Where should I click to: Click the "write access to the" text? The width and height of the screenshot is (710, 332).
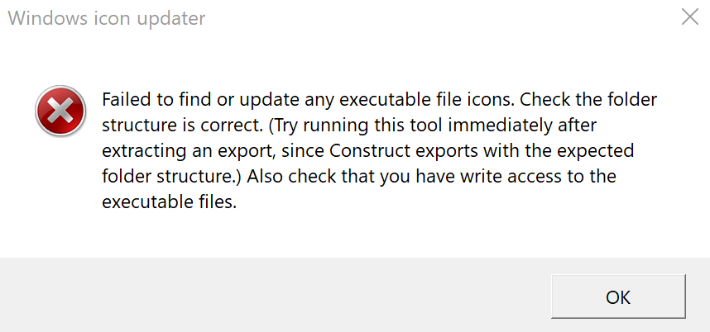[x=539, y=176]
